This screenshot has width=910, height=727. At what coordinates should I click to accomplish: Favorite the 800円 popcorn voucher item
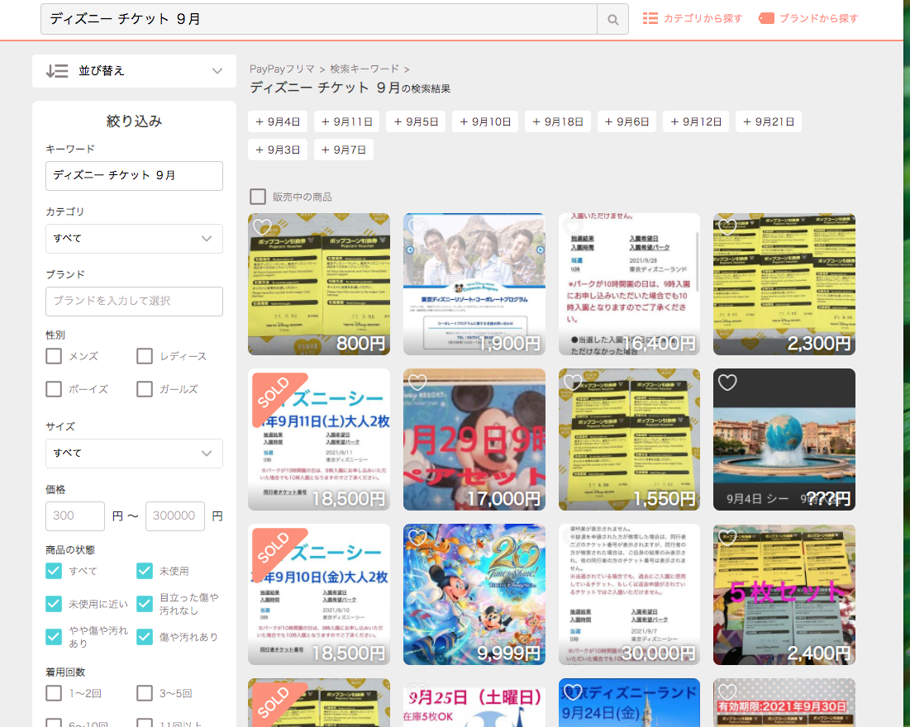click(x=262, y=226)
